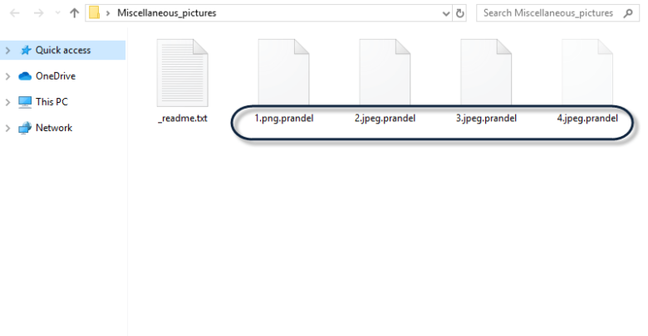Select Quick access in navigation pane
648x336 pixels.
[x=63, y=51]
